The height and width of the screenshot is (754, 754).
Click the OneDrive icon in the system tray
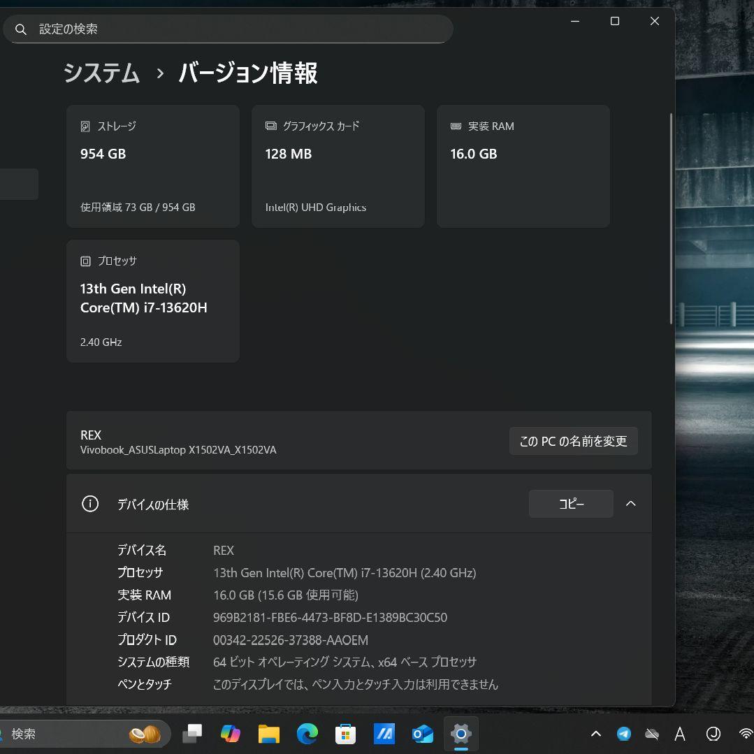point(652,734)
